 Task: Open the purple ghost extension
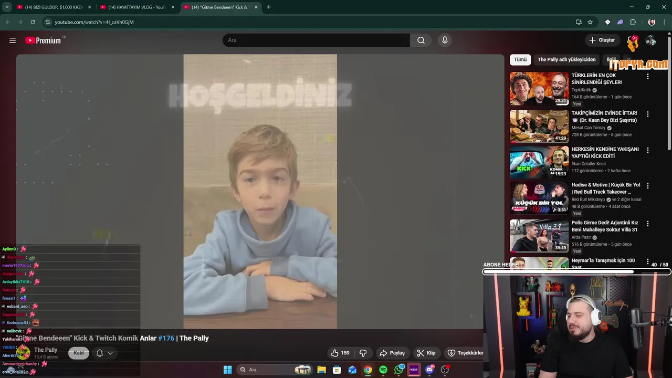pyautogui.click(x=620, y=22)
